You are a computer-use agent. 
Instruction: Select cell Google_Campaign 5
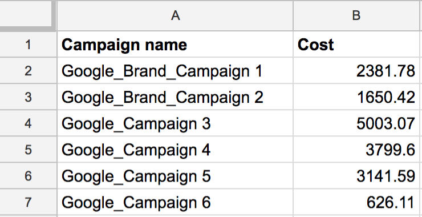pyautogui.click(x=175, y=176)
